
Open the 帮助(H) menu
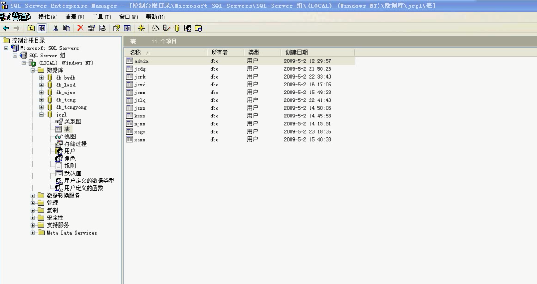click(155, 17)
